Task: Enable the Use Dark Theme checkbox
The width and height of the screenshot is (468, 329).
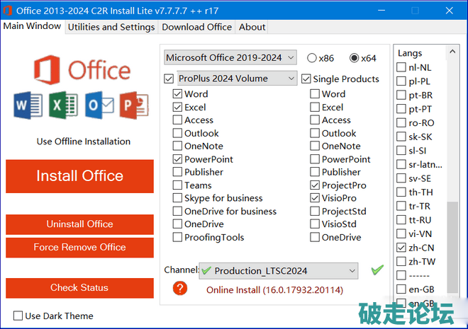Action: (18, 316)
